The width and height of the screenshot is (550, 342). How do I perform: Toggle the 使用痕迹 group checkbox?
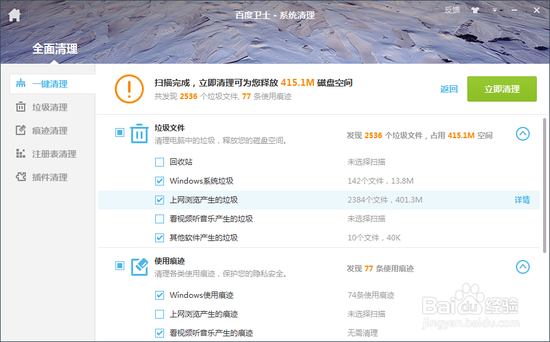click(x=120, y=266)
